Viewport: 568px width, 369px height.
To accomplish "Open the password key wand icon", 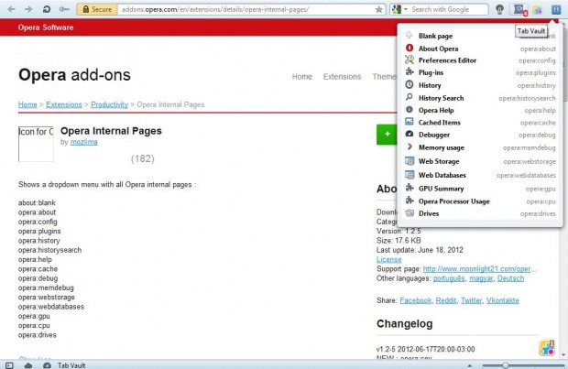I will 64,9.
